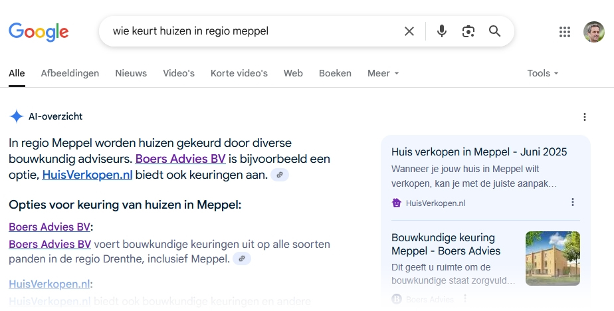Image resolution: width=614 pixels, height=311 pixels.
Task: Click the AI-overzicht sparkle icon
Action: click(x=17, y=116)
